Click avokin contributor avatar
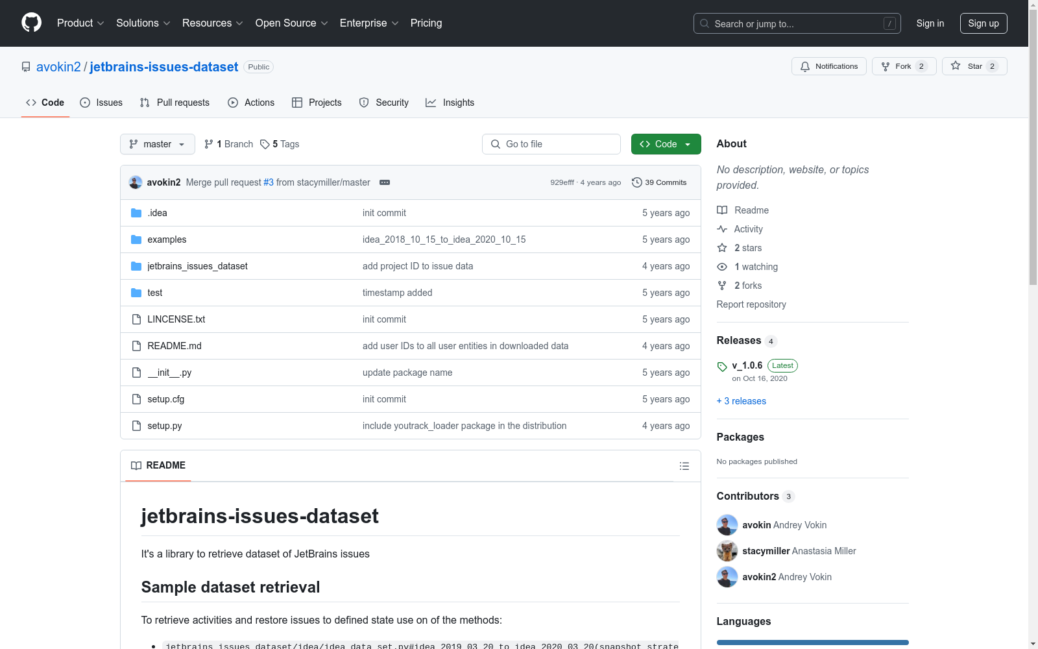1038x649 pixels. 727,525
